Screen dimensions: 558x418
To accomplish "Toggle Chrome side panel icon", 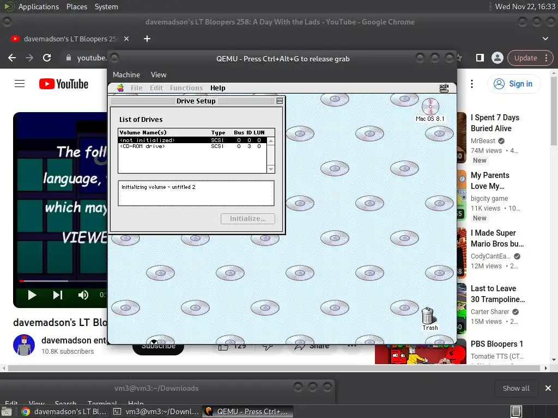I will pos(480,58).
